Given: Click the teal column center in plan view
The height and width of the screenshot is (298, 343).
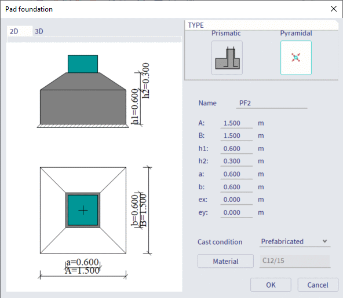Looking at the screenshot, I should point(83,211).
